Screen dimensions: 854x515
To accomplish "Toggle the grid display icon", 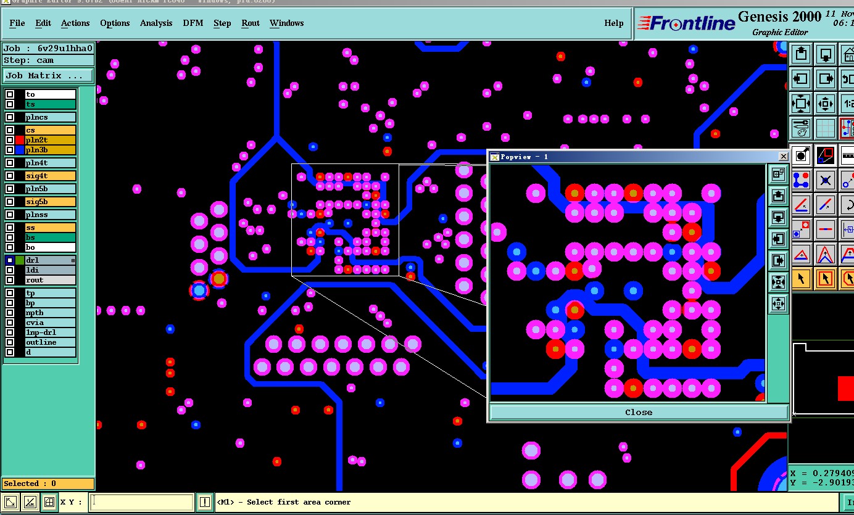I will [x=826, y=128].
